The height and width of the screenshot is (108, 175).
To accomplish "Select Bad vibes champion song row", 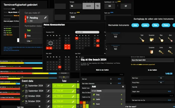I will (102, 84).
